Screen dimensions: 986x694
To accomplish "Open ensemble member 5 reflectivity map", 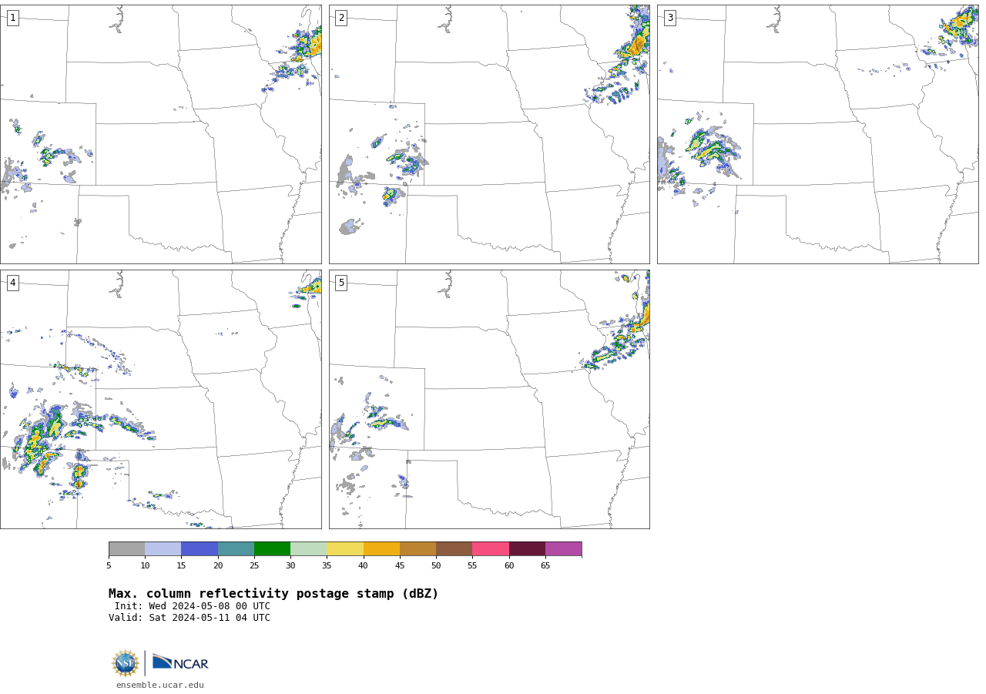I will click(x=489, y=399).
